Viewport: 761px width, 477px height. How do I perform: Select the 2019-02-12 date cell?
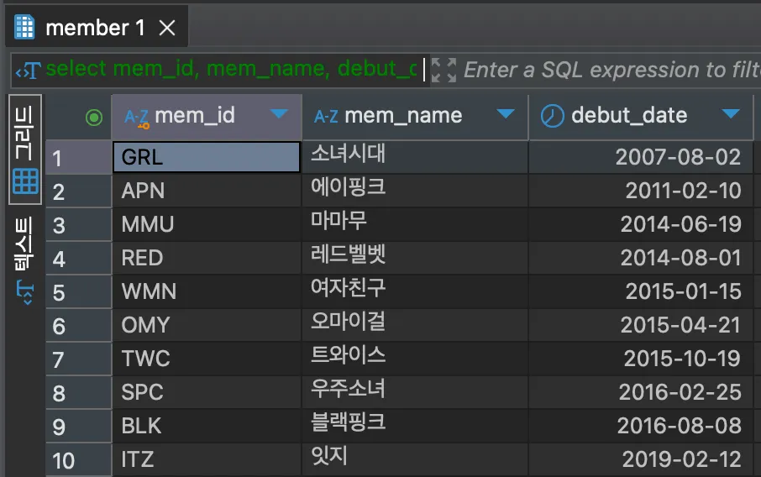[x=641, y=459]
